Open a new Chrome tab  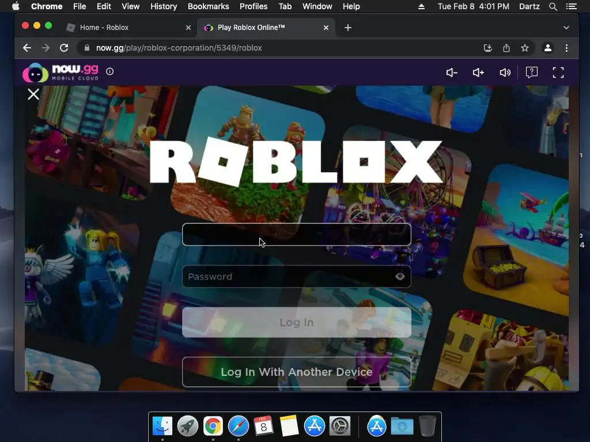pyautogui.click(x=348, y=28)
